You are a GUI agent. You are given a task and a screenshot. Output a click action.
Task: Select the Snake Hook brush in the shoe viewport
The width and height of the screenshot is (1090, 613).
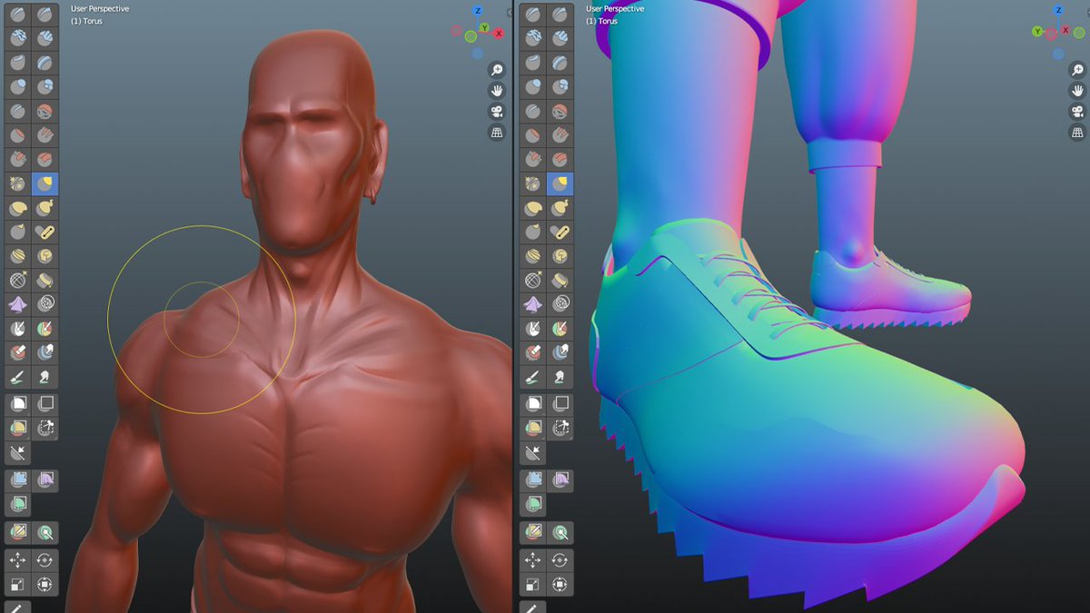pos(560,209)
